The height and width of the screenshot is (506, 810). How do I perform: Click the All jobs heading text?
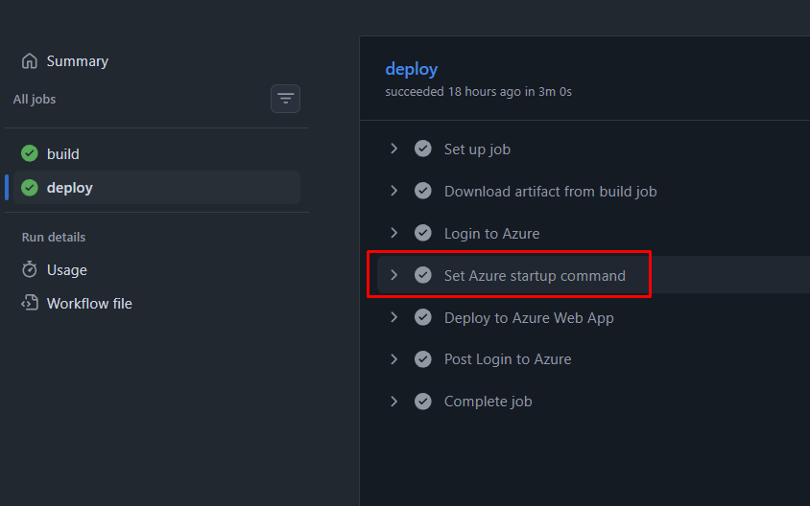click(35, 99)
